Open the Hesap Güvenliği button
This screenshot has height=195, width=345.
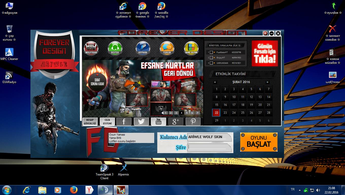pos(90,121)
